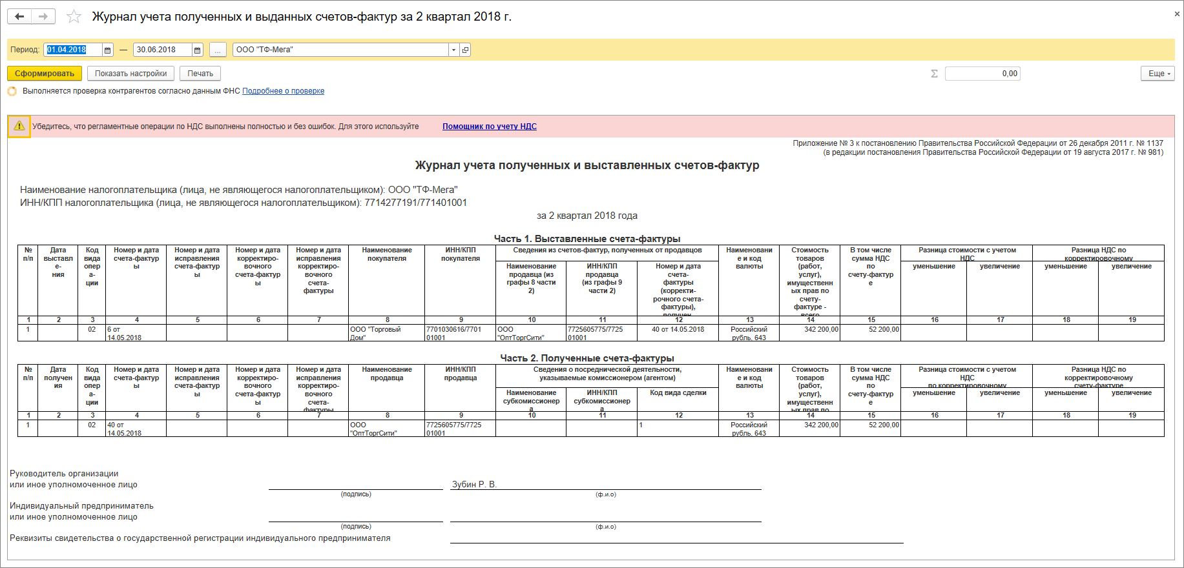Open the organization card icon next to dropdown
The height and width of the screenshot is (568, 1184).
(x=465, y=50)
